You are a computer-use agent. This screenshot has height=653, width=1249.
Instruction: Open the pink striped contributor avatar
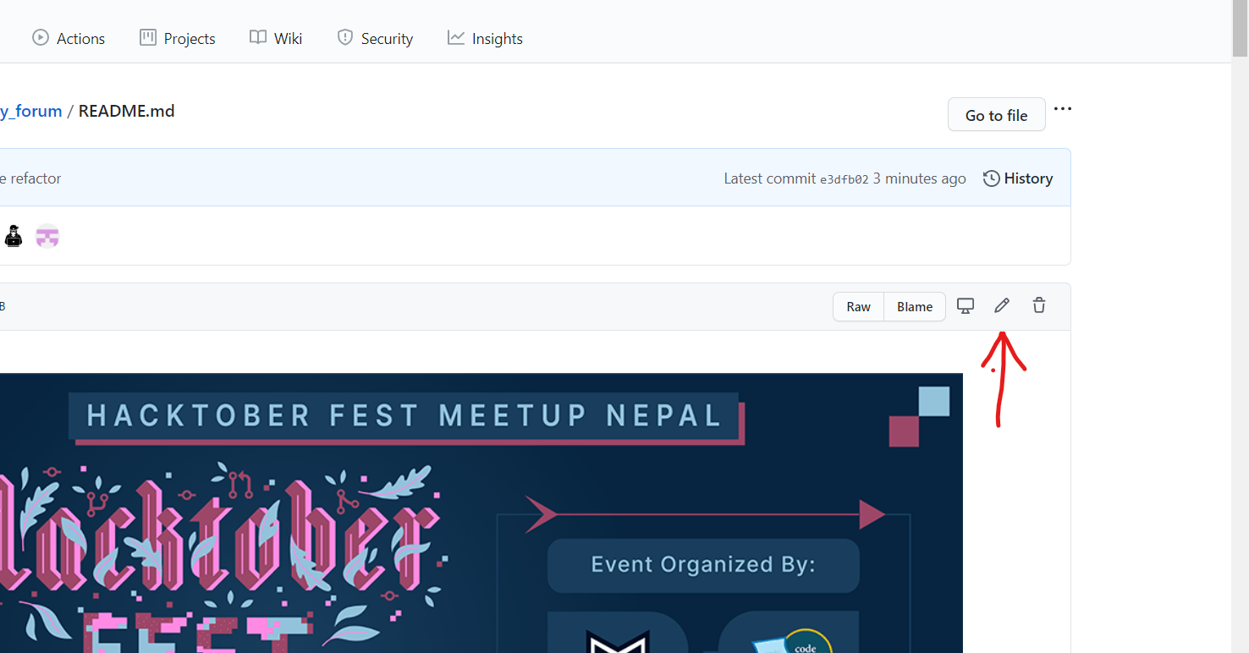click(47, 236)
